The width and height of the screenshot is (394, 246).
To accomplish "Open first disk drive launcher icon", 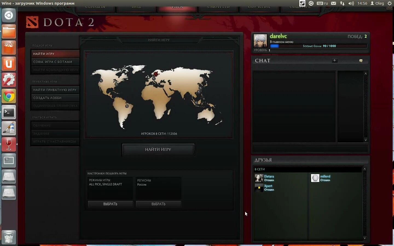I will click(9, 177).
